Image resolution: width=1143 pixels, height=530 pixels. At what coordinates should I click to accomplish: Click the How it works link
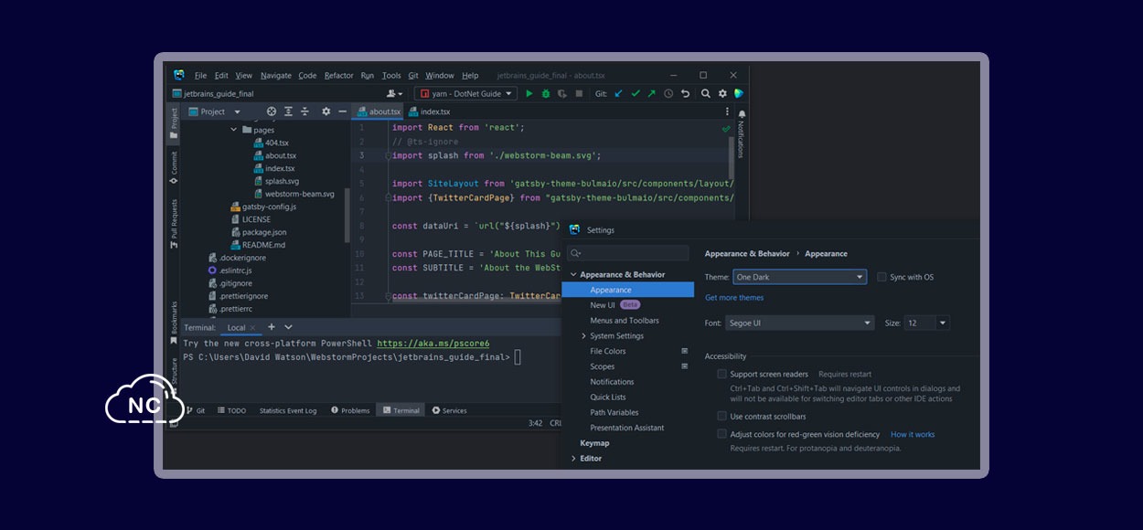913,435
